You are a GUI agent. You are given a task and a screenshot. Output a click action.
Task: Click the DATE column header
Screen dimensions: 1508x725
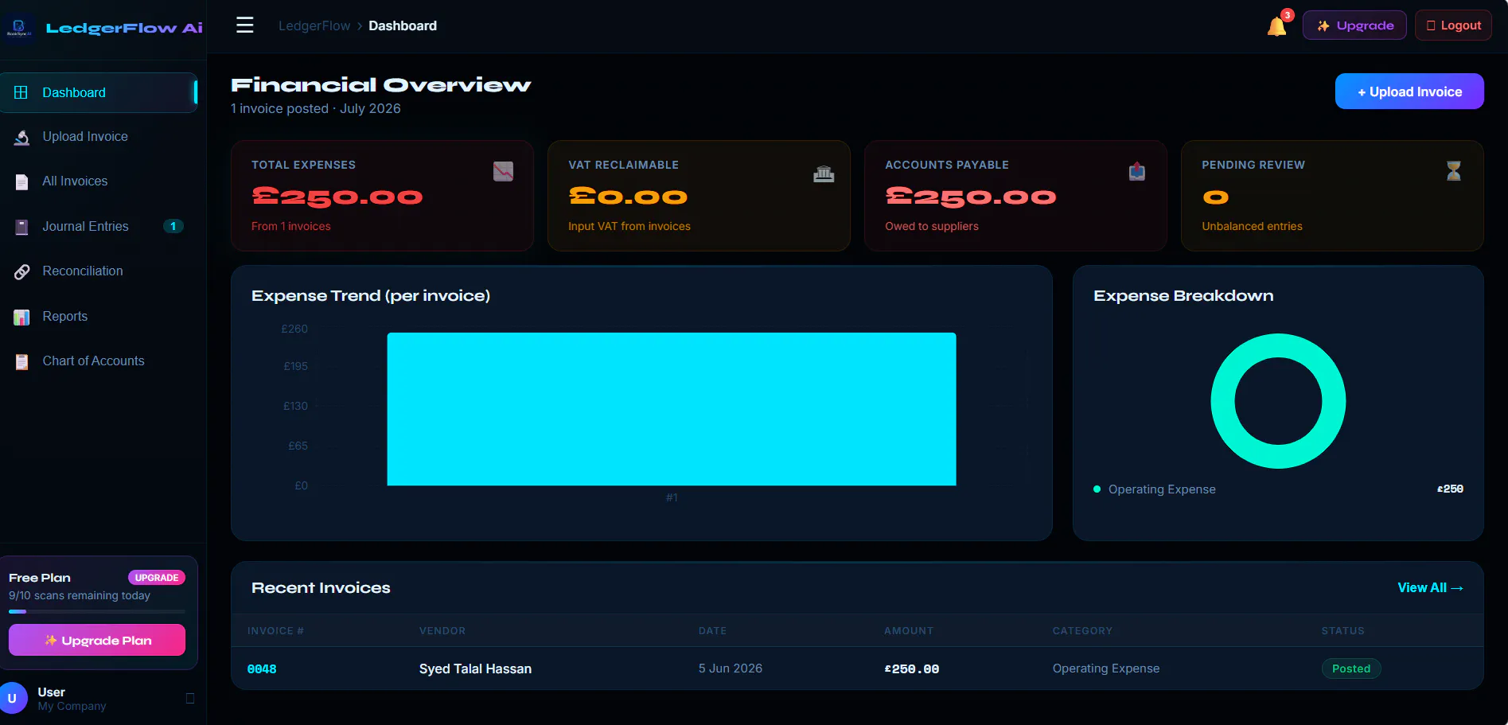[x=712, y=631]
